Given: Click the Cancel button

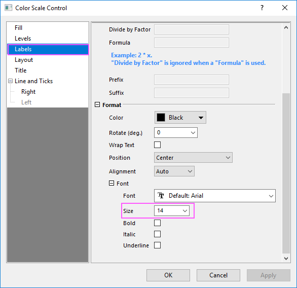Looking at the screenshot, I should [218, 275].
